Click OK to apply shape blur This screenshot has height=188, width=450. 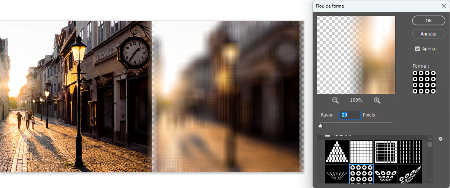428,20
